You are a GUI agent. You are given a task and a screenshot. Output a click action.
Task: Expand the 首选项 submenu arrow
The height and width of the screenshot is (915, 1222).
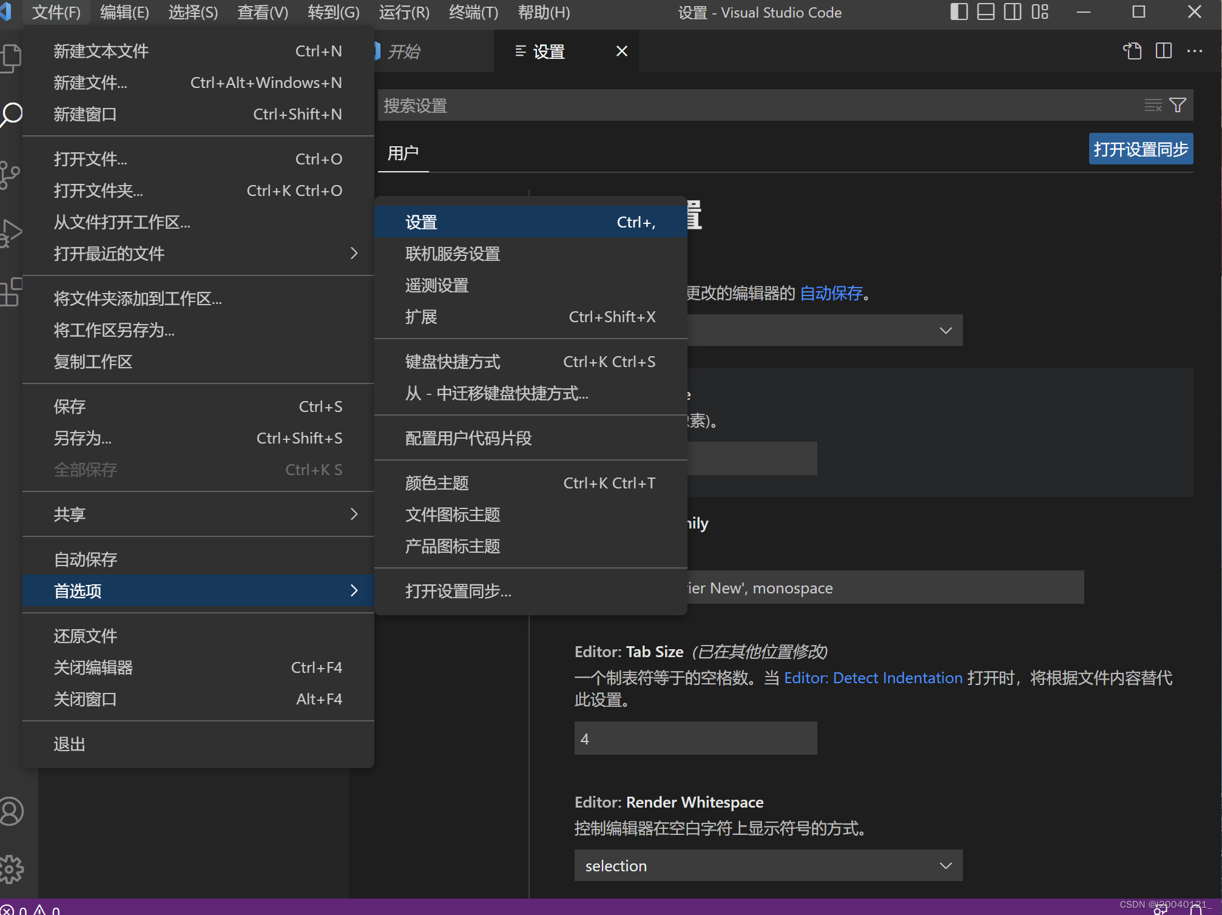tap(354, 590)
